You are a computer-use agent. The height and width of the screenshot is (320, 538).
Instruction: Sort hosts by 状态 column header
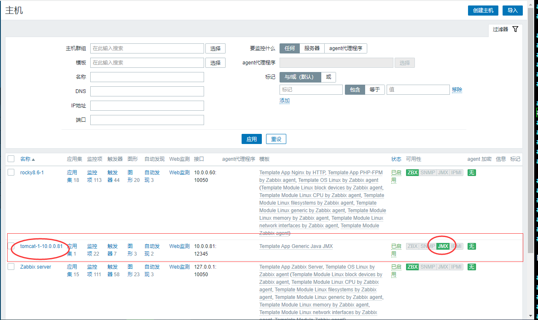pyautogui.click(x=396, y=159)
